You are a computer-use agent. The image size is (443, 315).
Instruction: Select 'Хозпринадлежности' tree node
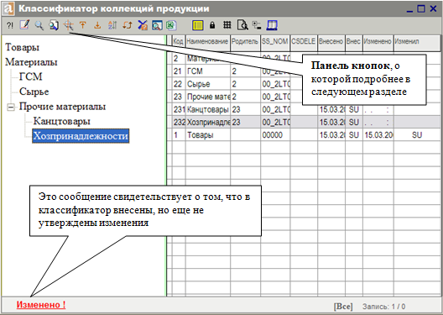(81, 136)
